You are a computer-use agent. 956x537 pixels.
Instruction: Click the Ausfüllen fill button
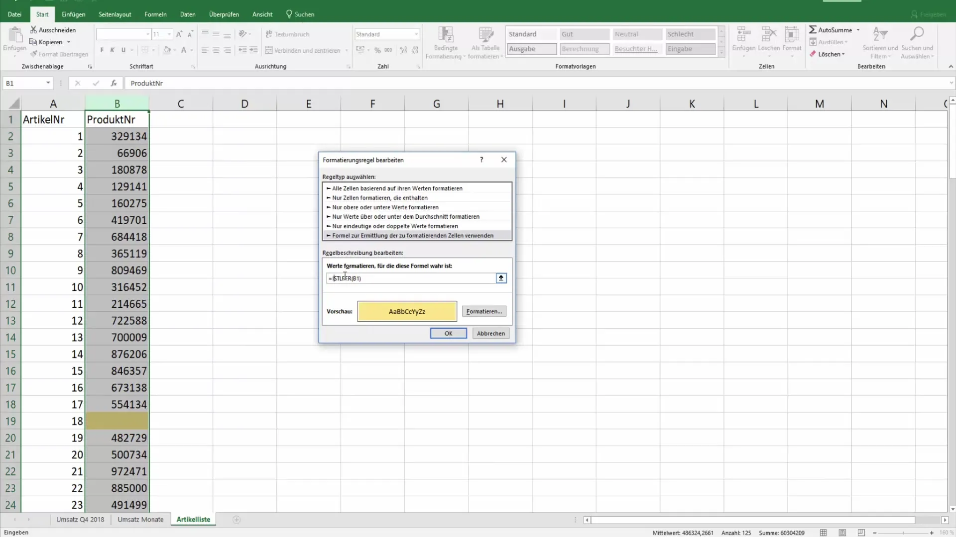coord(828,42)
